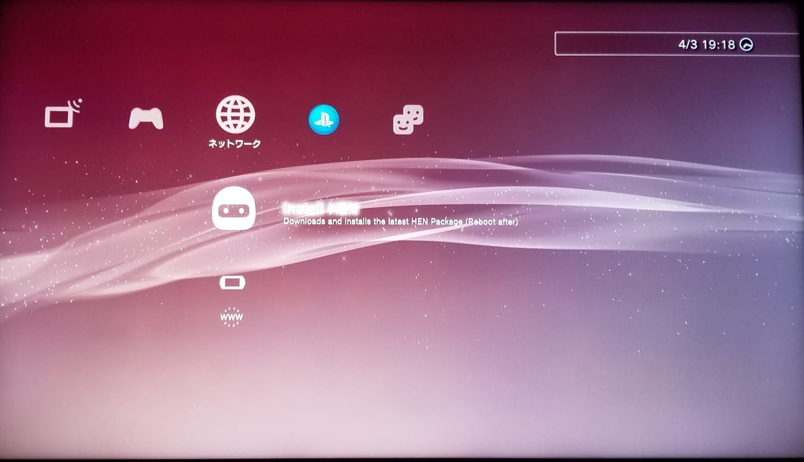Select the Network globe icon
Viewport: 804px width, 462px height.
235,114
